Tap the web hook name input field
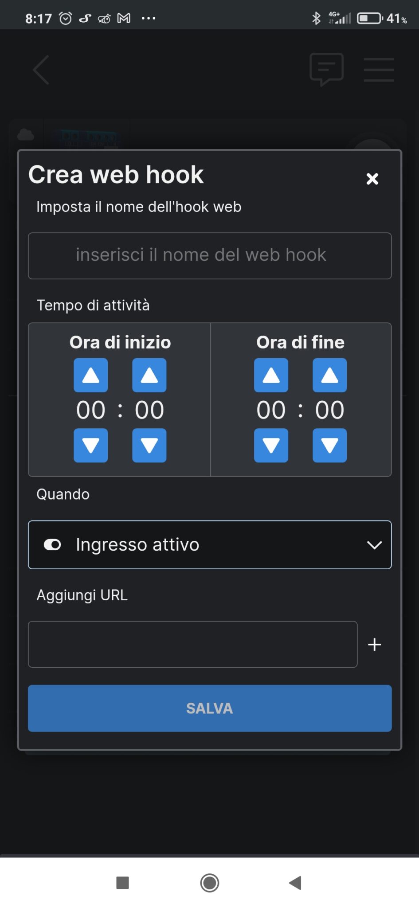Image resolution: width=419 pixels, height=908 pixels. click(x=209, y=255)
